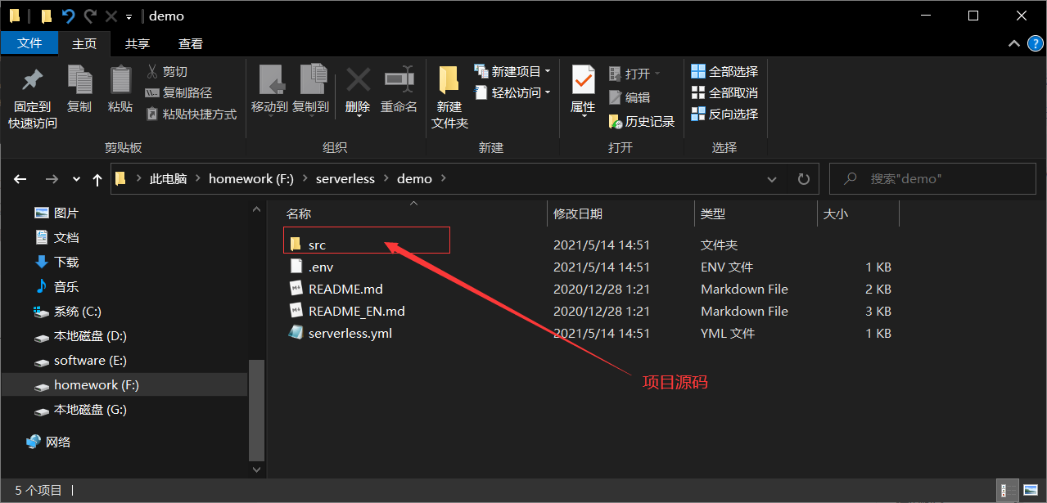Click the refresh icon in address bar
Viewport: 1047px width, 503px height.
click(x=802, y=178)
